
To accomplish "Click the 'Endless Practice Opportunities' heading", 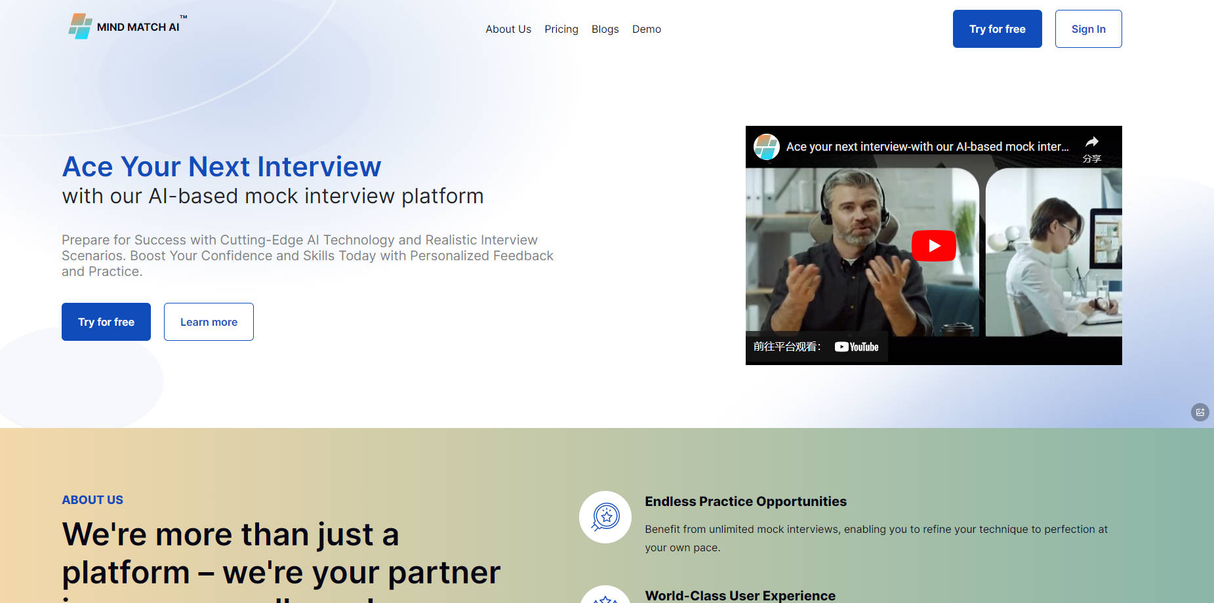I will pos(746,501).
